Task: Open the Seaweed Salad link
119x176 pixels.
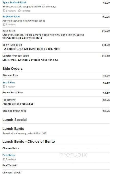Action: (11, 16)
